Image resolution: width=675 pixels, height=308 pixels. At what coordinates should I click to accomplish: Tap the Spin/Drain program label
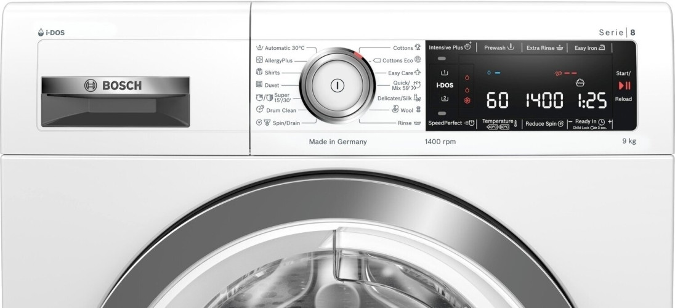coord(286,123)
